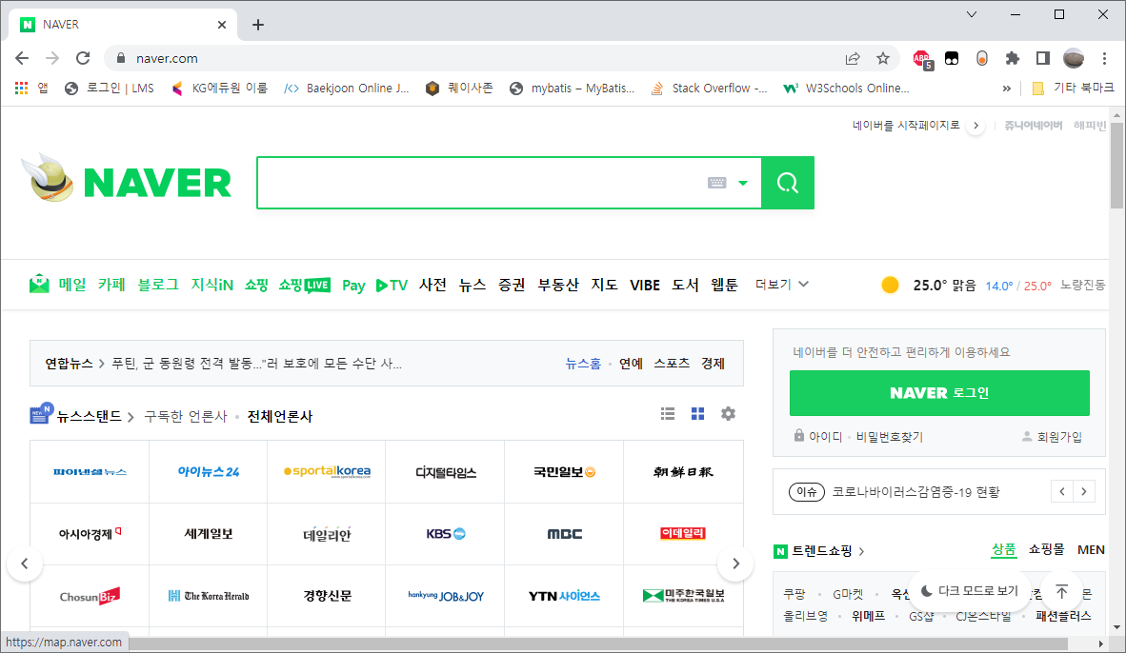The image size is (1126, 653).
Task: Select the 쇼핑몰 shopping tab
Action: coord(1046,549)
